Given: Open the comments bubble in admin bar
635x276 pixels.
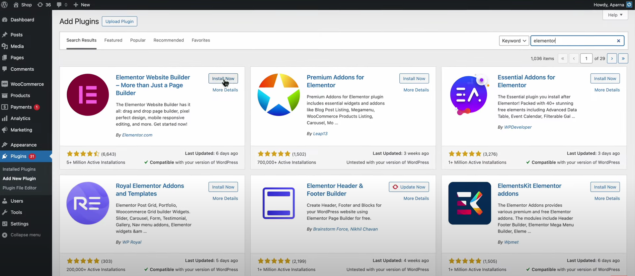Looking at the screenshot, I should pos(59,5).
